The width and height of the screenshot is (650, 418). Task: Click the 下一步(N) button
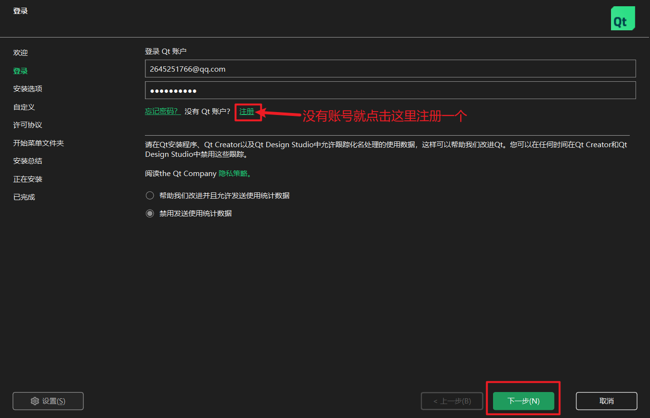click(x=523, y=401)
